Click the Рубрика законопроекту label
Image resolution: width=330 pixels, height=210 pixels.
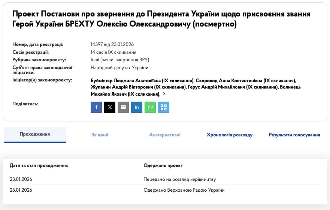39,60
